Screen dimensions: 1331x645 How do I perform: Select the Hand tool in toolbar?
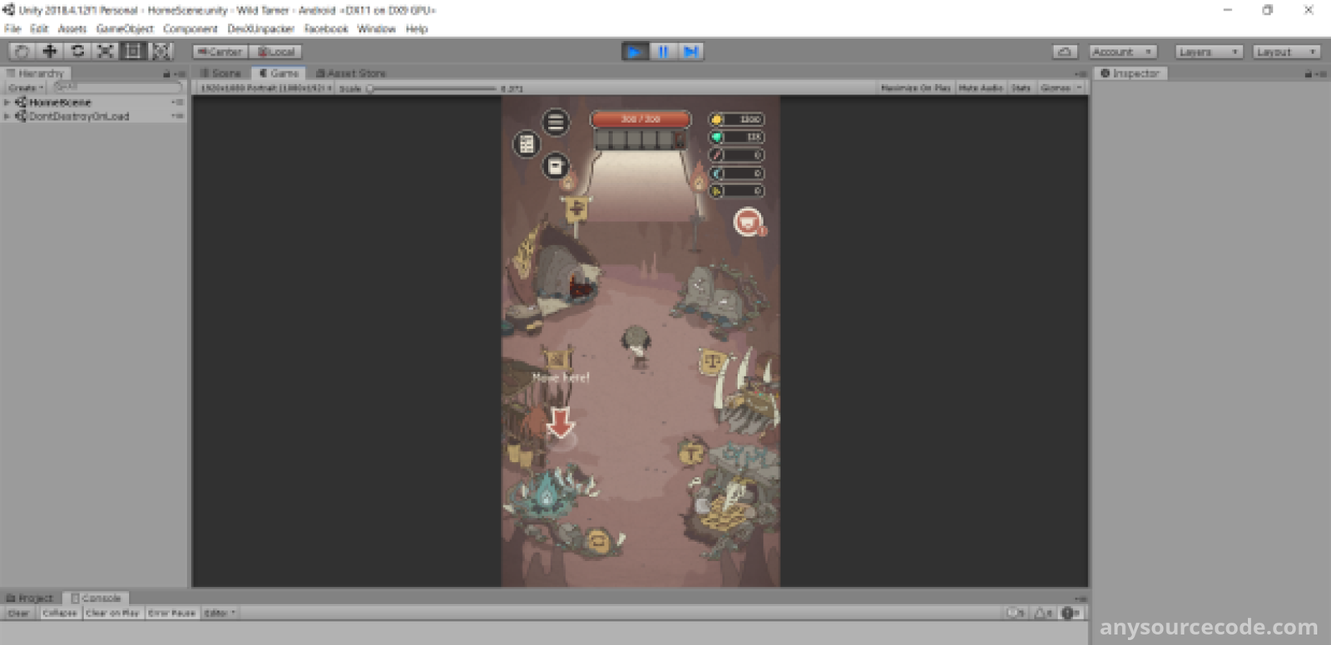click(x=22, y=52)
